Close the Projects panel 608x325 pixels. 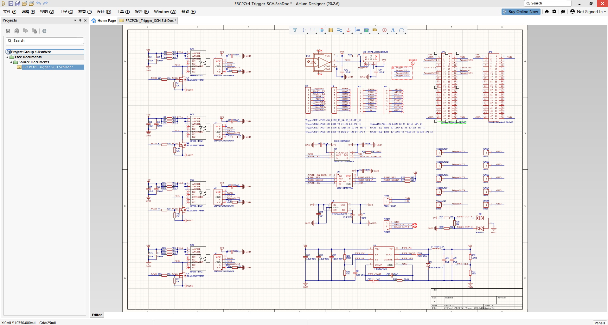pos(85,20)
